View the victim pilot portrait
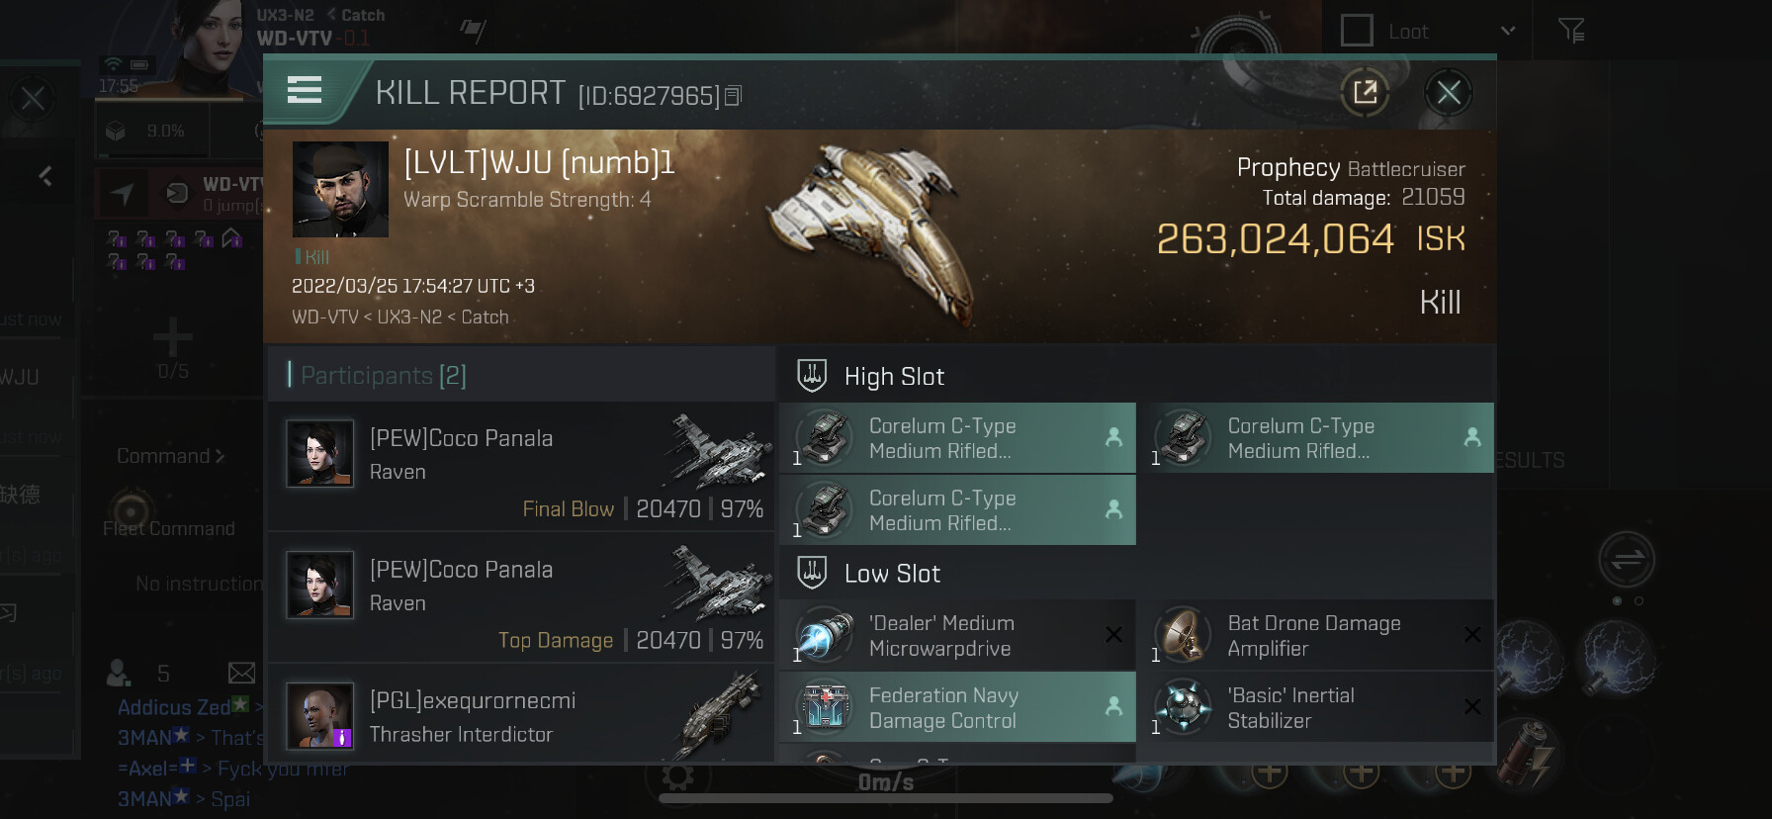 coord(340,189)
